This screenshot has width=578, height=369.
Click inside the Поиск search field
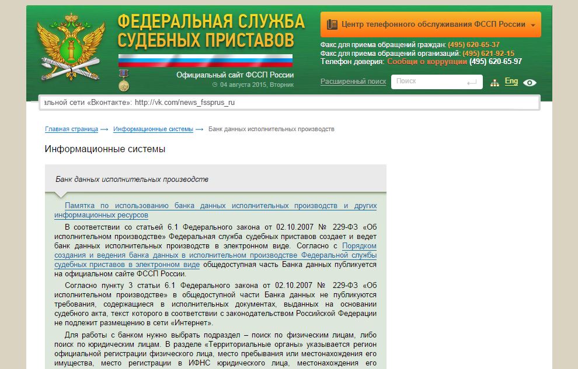click(x=437, y=82)
